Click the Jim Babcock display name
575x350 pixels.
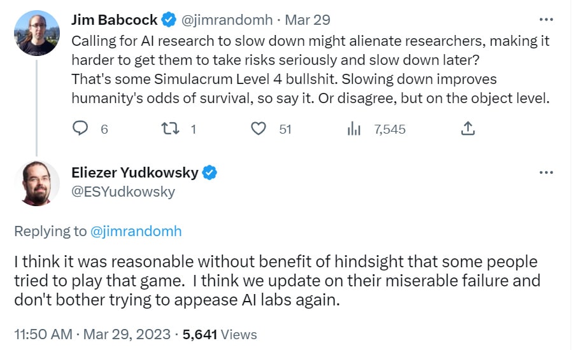[x=115, y=20]
